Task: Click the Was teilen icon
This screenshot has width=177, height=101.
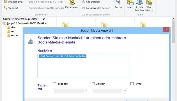Action: [149, 2]
